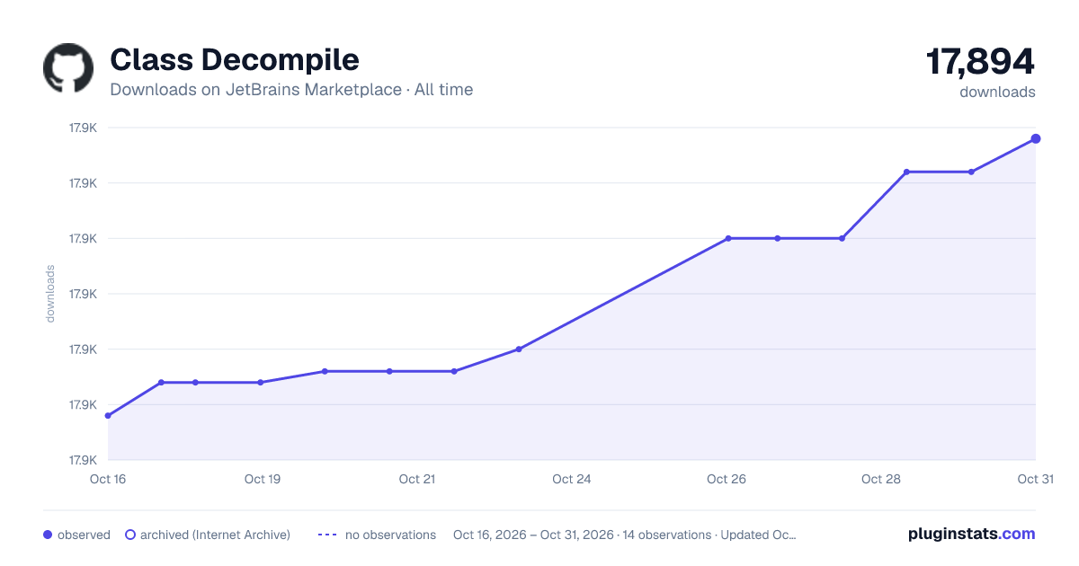Click the date range and 14 observations text

click(625, 535)
